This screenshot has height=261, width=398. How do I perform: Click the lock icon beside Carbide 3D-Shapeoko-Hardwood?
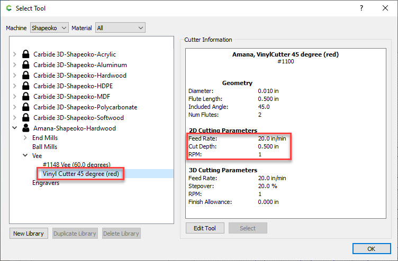tap(26, 75)
